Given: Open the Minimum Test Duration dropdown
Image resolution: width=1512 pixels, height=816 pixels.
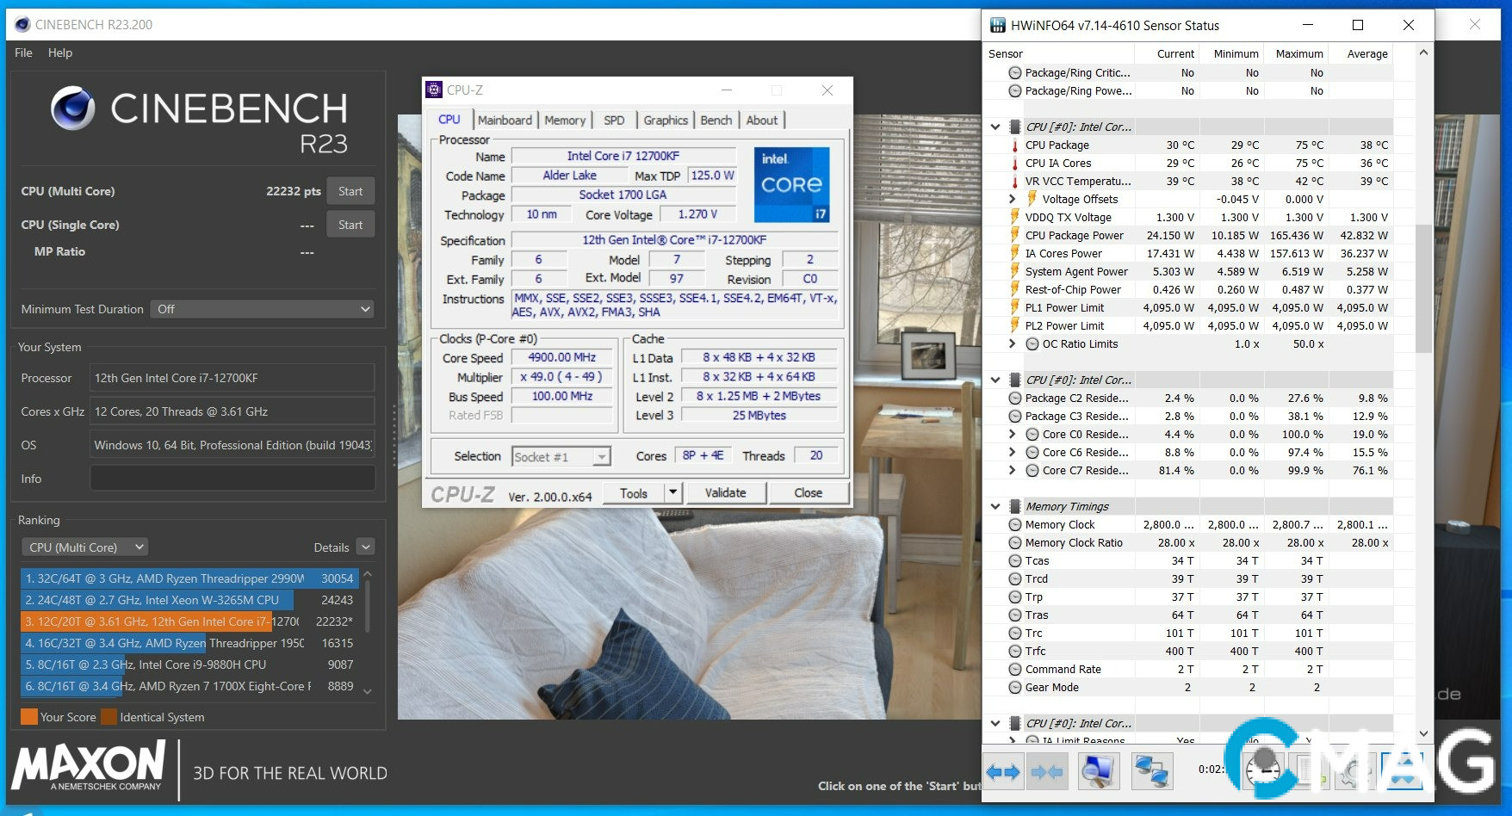Looking at the screenshot, I should [263, 309].
